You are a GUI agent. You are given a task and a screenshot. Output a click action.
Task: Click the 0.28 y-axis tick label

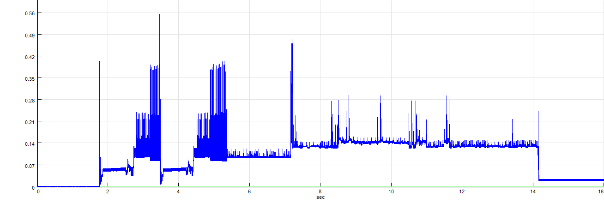(x=29, y=100)
